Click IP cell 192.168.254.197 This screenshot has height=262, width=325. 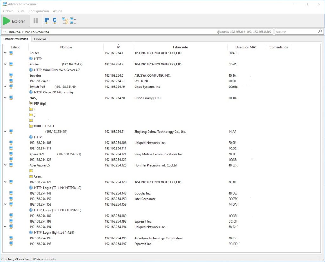coord(116,244)
